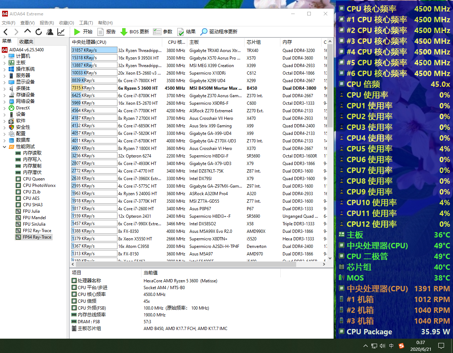Expand the 主板 tree node
This screenshot has height=353, width=453.
[4, 63]
